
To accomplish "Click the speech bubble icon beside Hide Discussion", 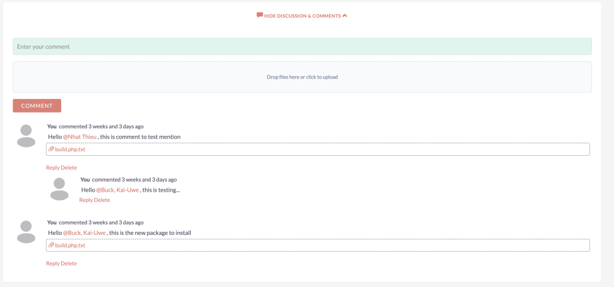I will coord(260,16).
